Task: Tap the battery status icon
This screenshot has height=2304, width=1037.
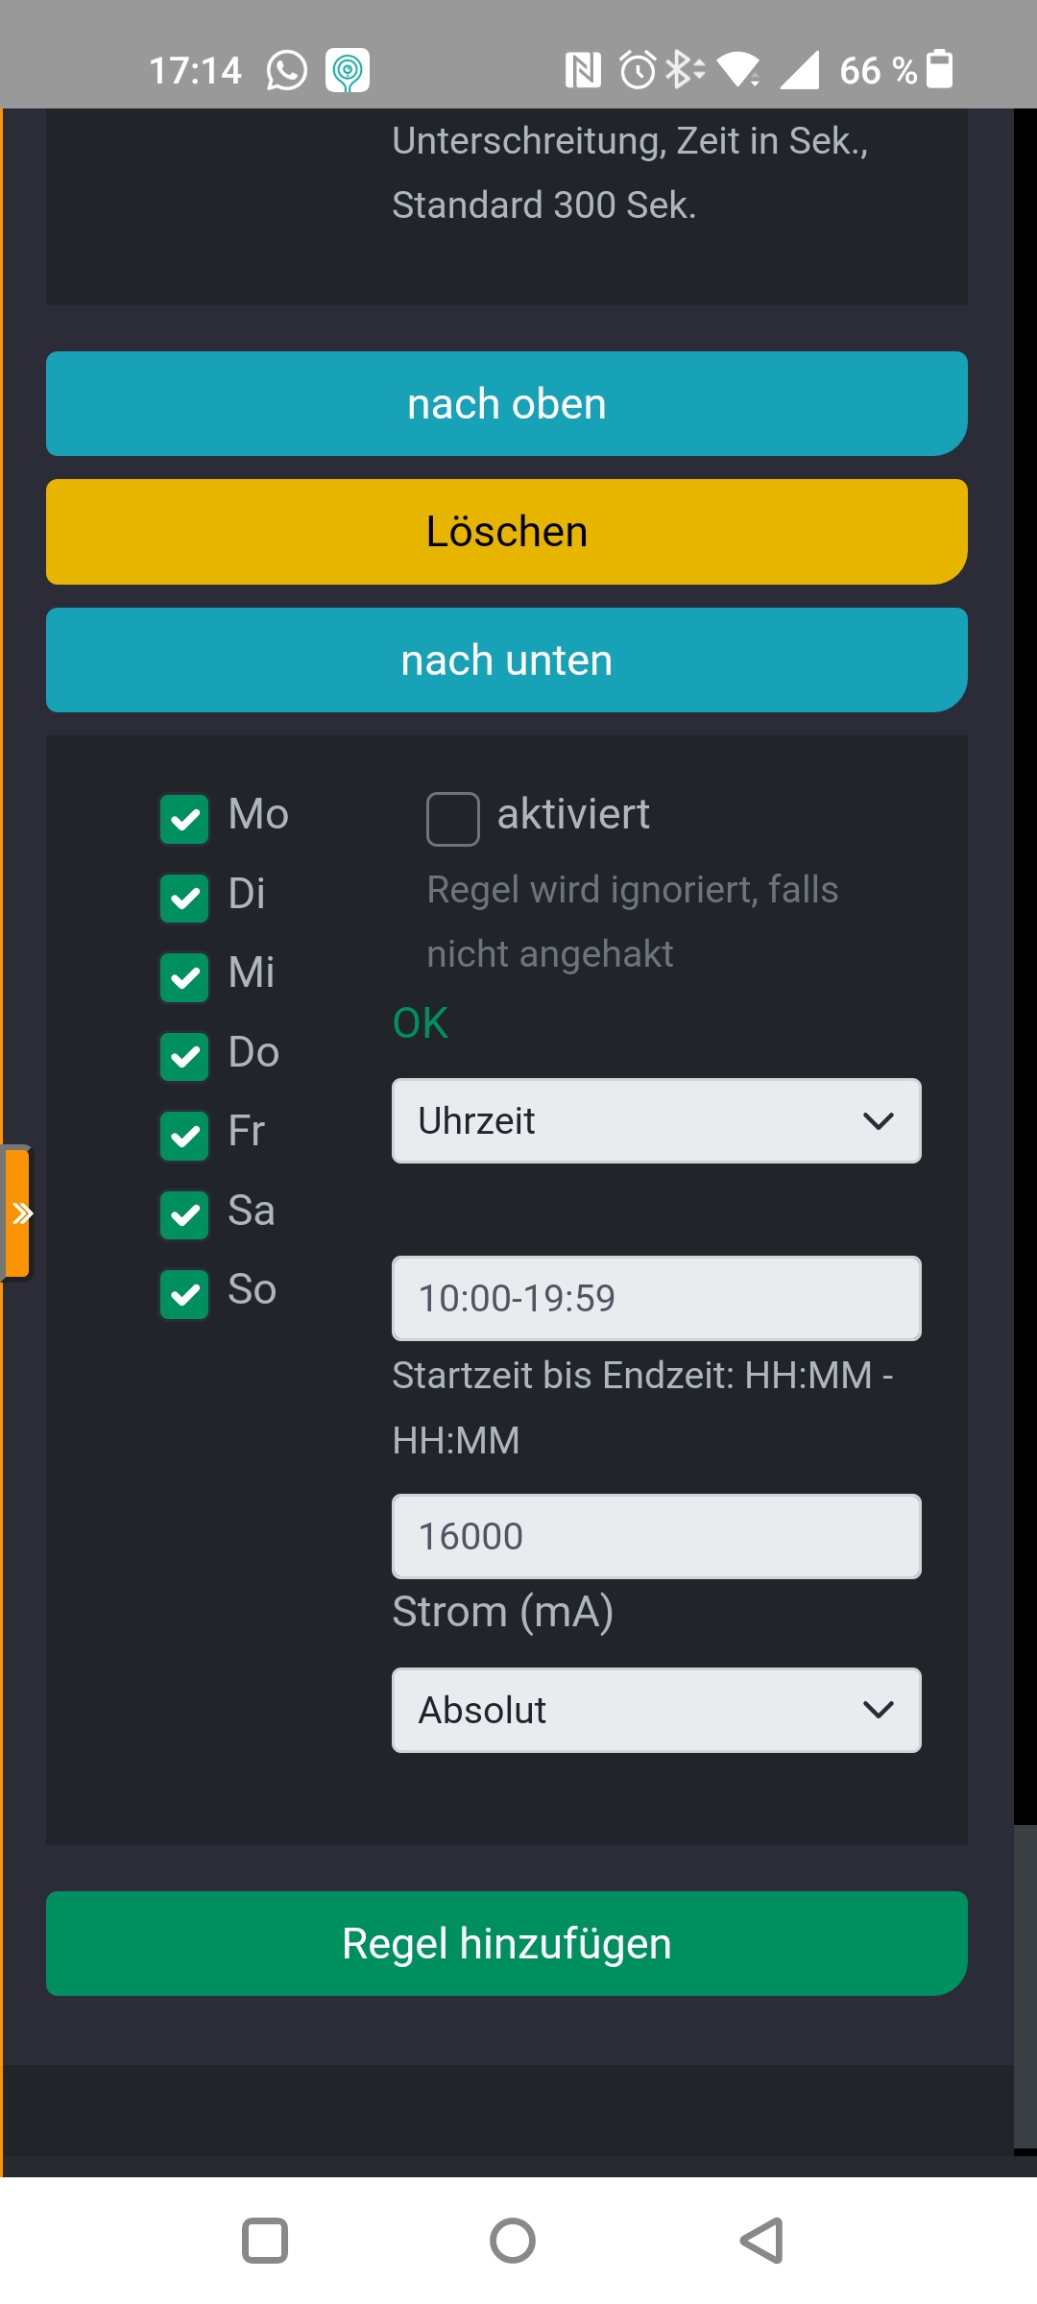Action: pos(941,69)
